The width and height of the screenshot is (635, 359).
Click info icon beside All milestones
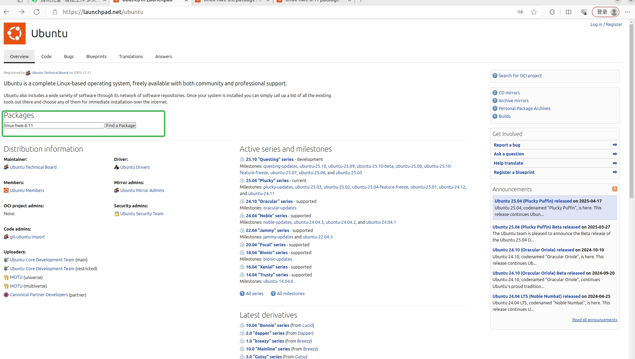click(x=273, y=293)
